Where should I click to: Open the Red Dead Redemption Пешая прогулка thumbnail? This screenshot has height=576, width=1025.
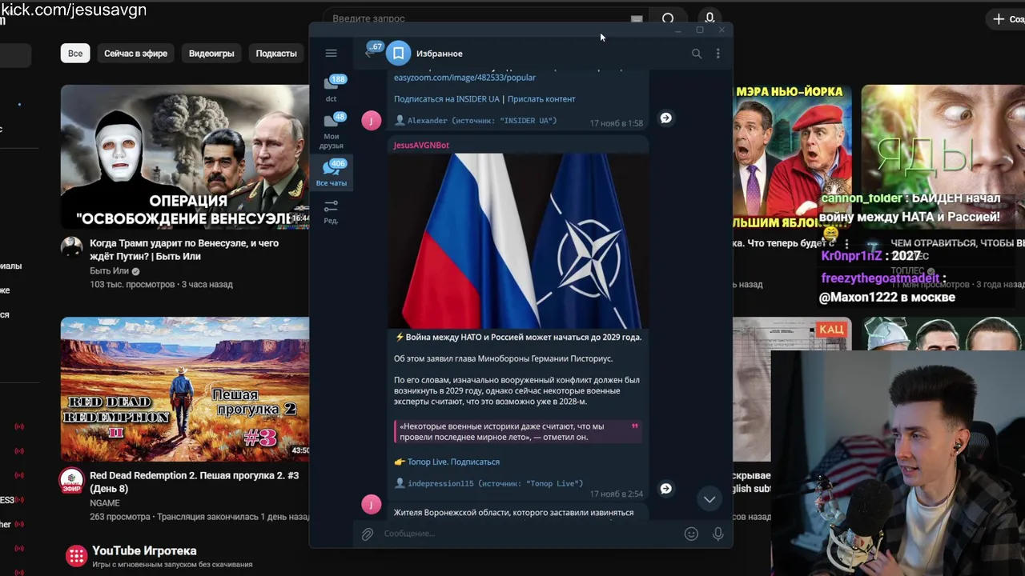pyautogui.click(x=185, y=389)
